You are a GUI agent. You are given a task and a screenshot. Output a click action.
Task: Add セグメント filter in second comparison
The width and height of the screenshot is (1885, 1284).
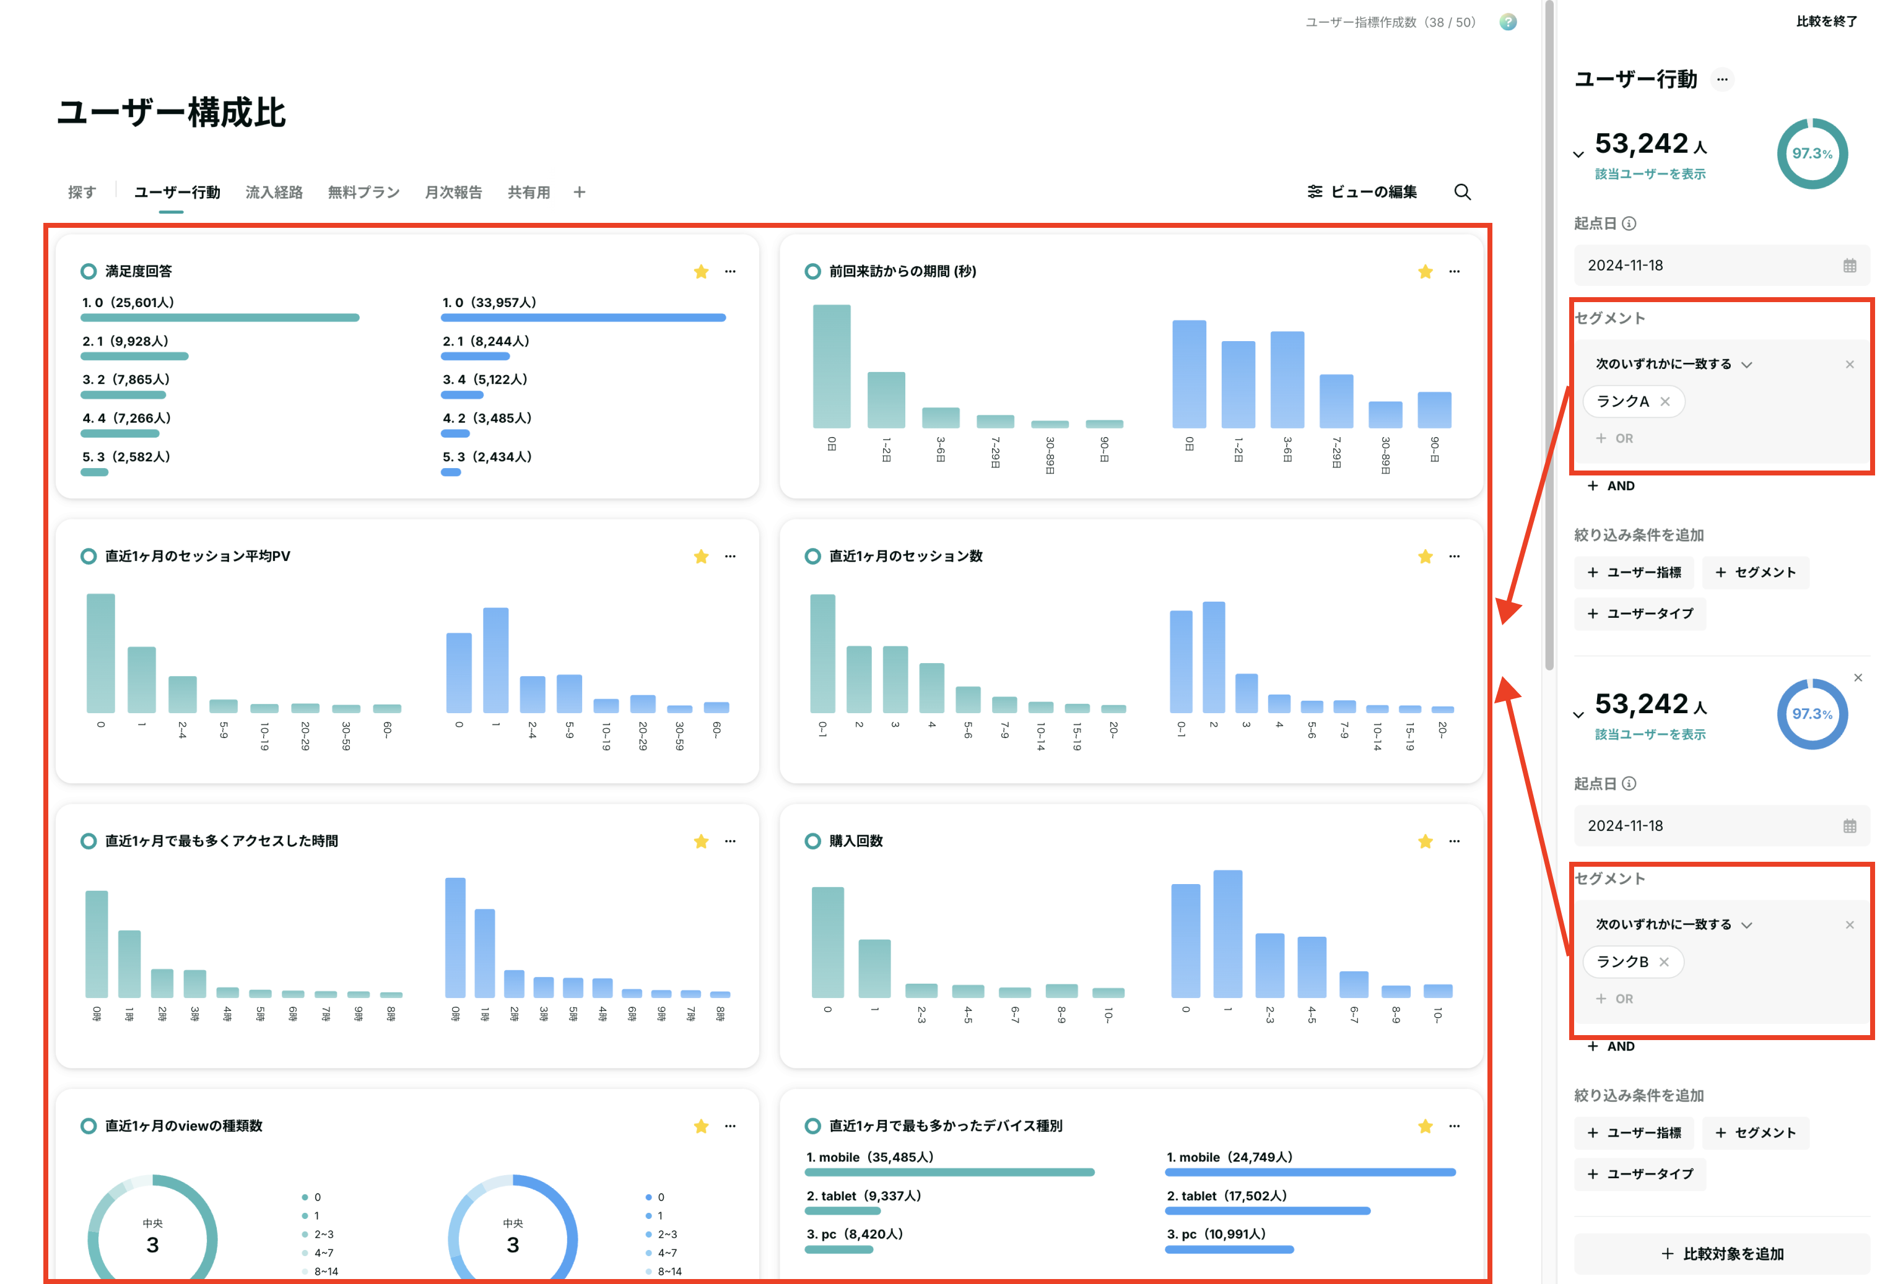click(x=1755, y=1133)
